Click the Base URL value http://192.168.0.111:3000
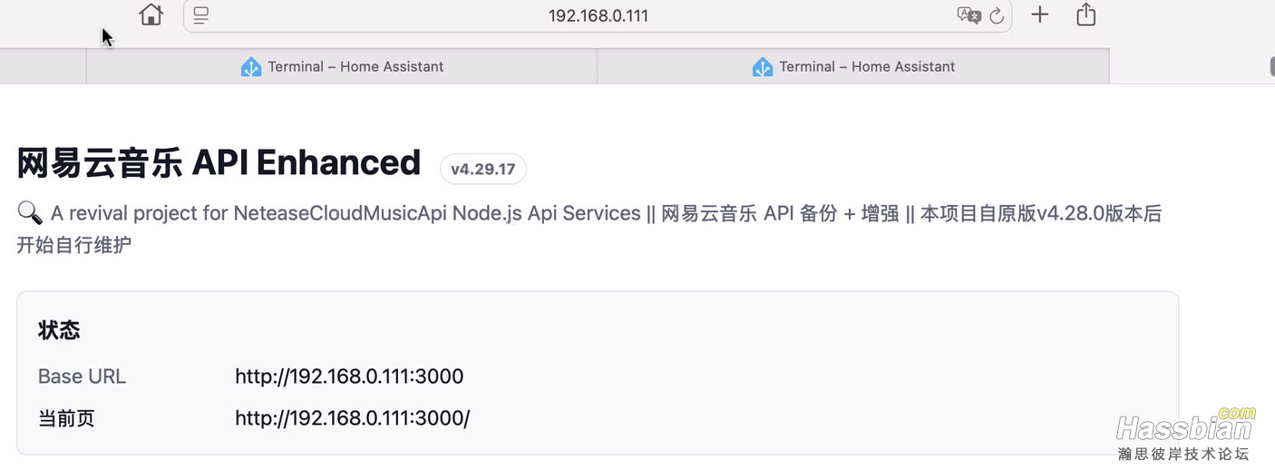 click(349, 377)
